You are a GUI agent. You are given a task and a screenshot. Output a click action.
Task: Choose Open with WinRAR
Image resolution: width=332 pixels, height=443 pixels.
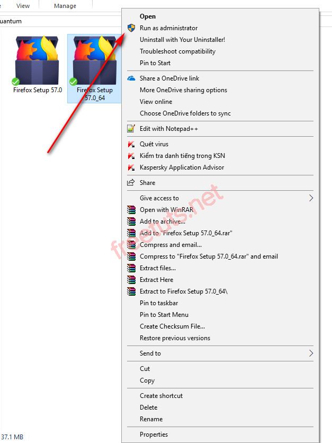pyautogui.click(x=220, y=210)
